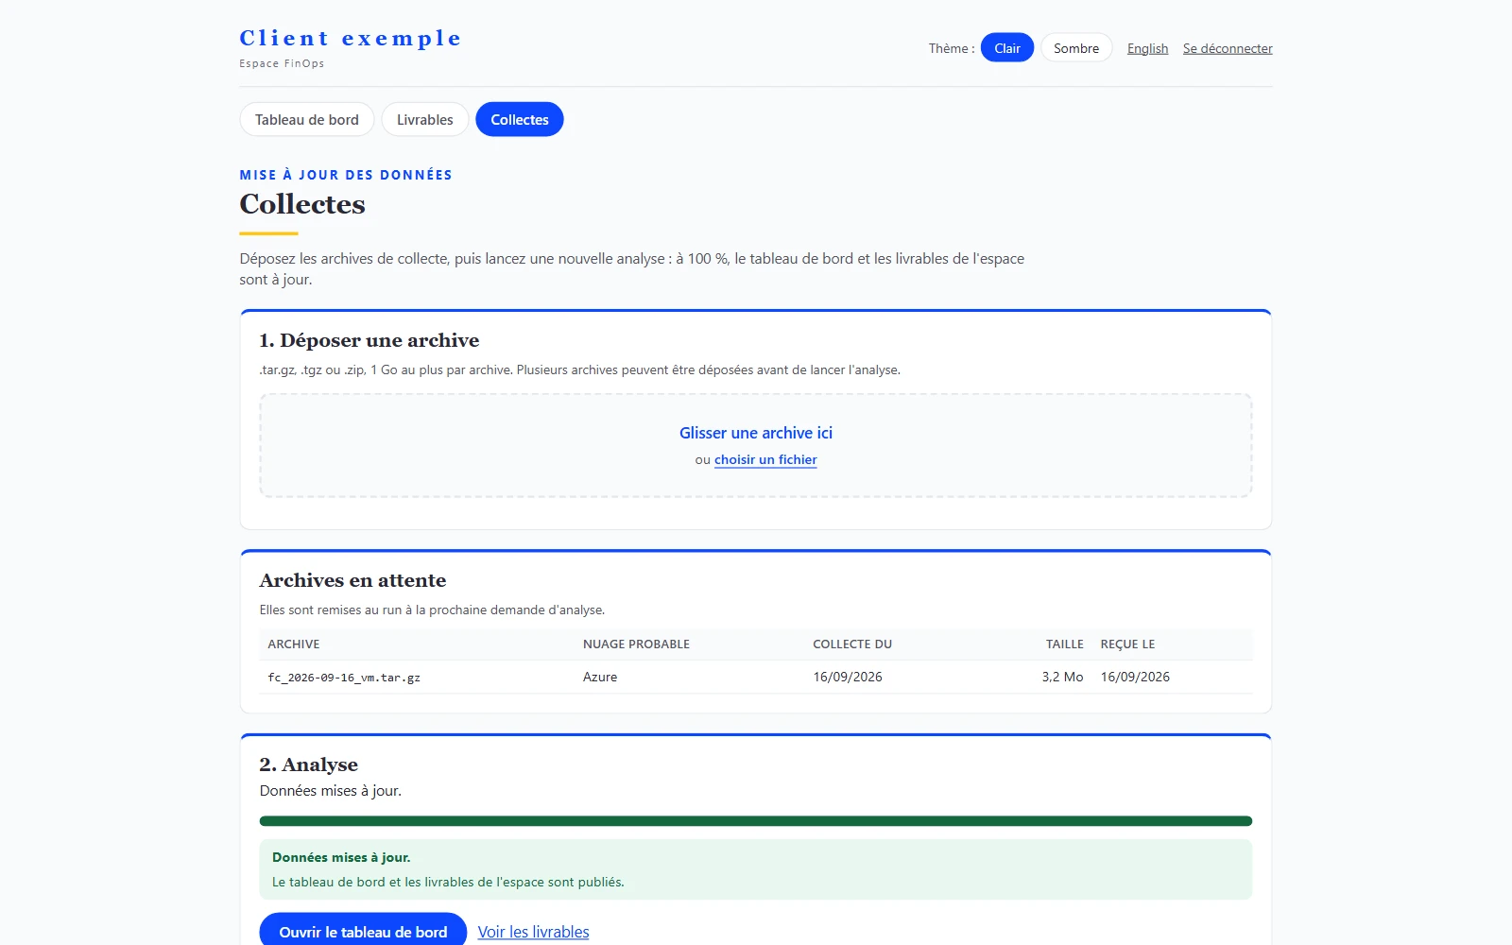The image size is (1512, 945).
Task: Click the green analysis progress bar
Action: pos(756,821)
